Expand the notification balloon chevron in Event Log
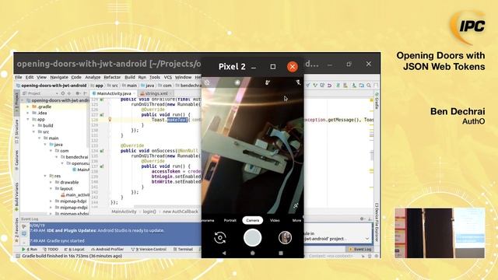Viewport: 498px width, 280px height. (x=367, y=239)
